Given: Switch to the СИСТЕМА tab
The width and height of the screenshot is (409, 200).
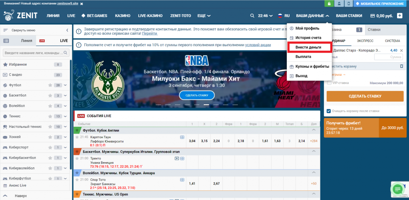Looking at the screenshot, I should 392,41.
